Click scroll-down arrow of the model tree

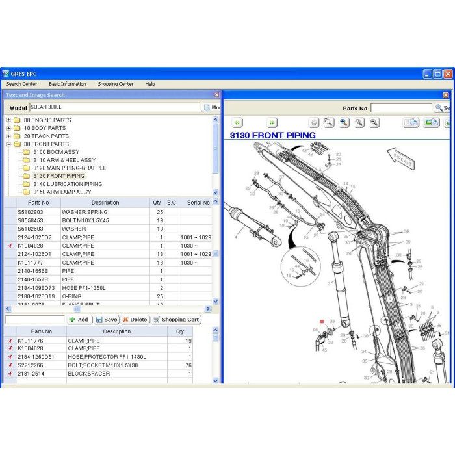[x=215, y=192]
